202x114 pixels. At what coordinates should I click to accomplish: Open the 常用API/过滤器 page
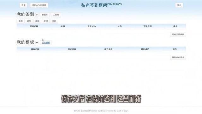click(39, 5)
